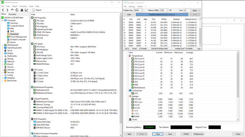Select the Overclock tree item
Viewport: 245px width, 137px height.
point(14,34)
